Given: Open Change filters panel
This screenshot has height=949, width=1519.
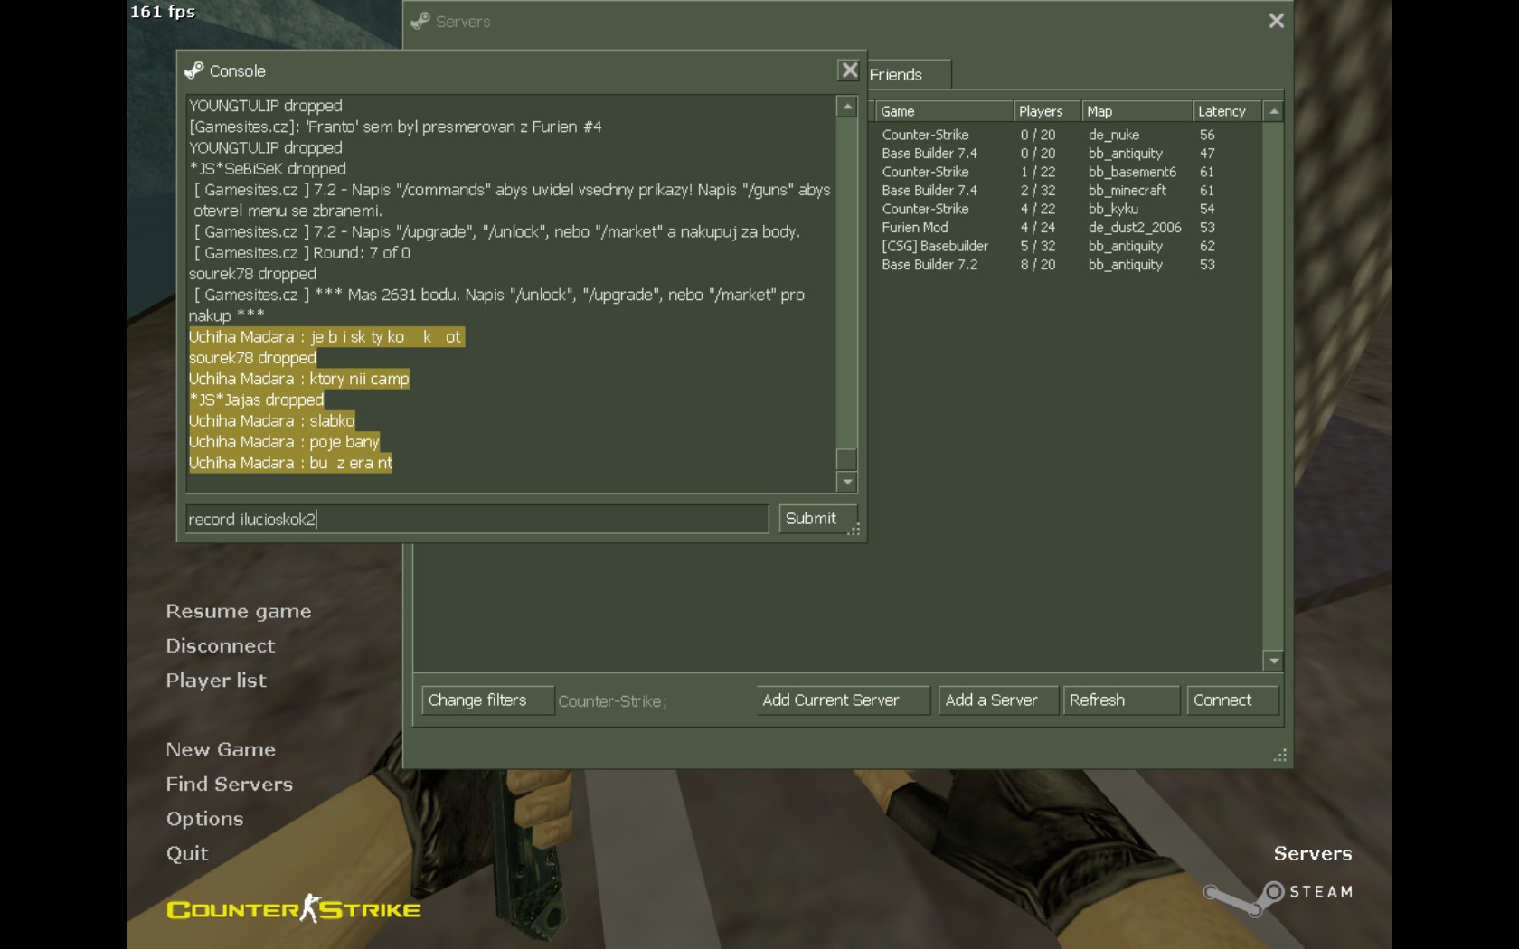Looking at the screenshot, I should click(487, 700).
